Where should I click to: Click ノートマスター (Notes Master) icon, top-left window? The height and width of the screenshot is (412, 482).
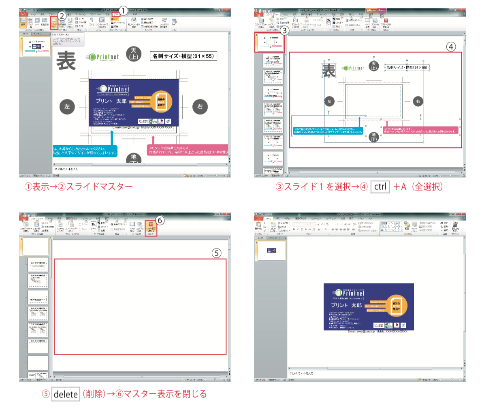[70, 23]
